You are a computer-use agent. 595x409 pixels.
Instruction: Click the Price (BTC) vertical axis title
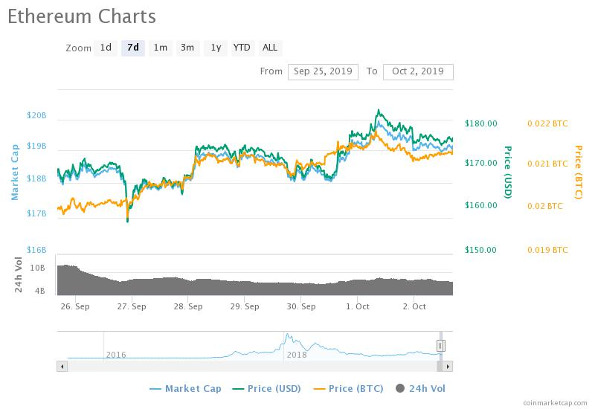[579, 172]
